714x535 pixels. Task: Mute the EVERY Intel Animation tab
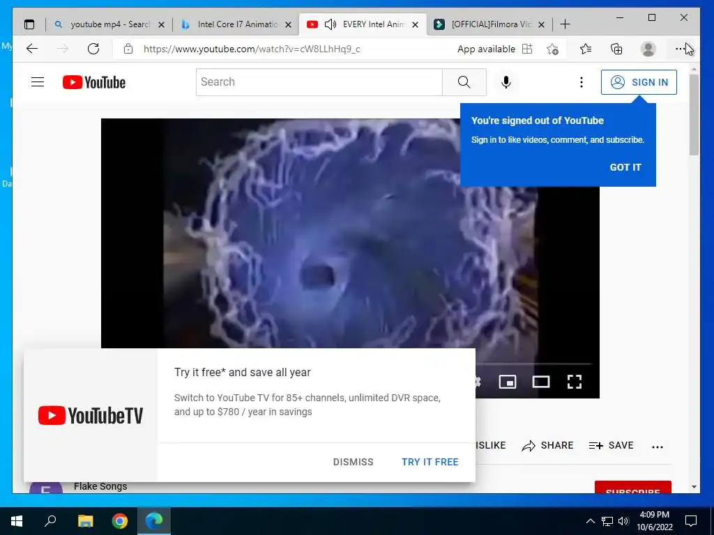330,24
